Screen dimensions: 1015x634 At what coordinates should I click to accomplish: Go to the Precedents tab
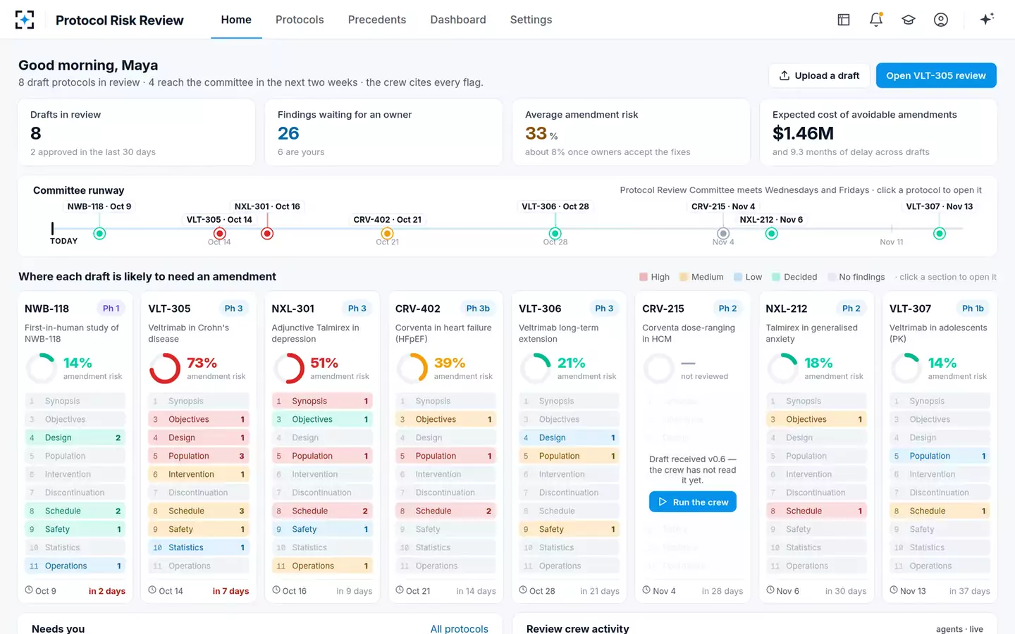377,20
